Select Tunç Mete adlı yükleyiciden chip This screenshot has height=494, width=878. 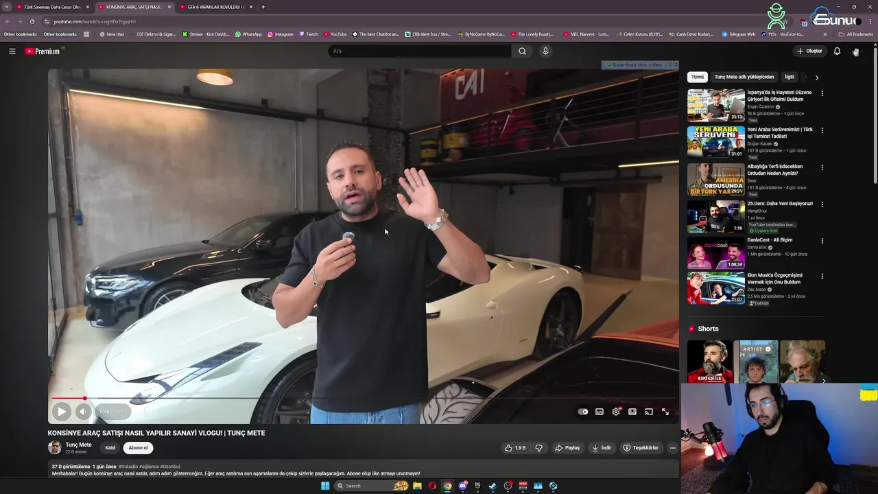pyautogui.click(x=744, y=77)
